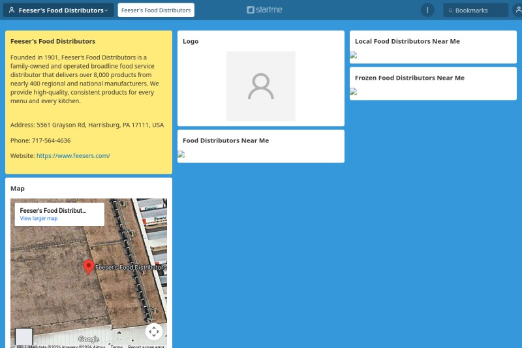This screenshot has width=522, height=348.
Task: Open the Feeser's Food Distributors account dropdown
Action: [x=59, y=10]
